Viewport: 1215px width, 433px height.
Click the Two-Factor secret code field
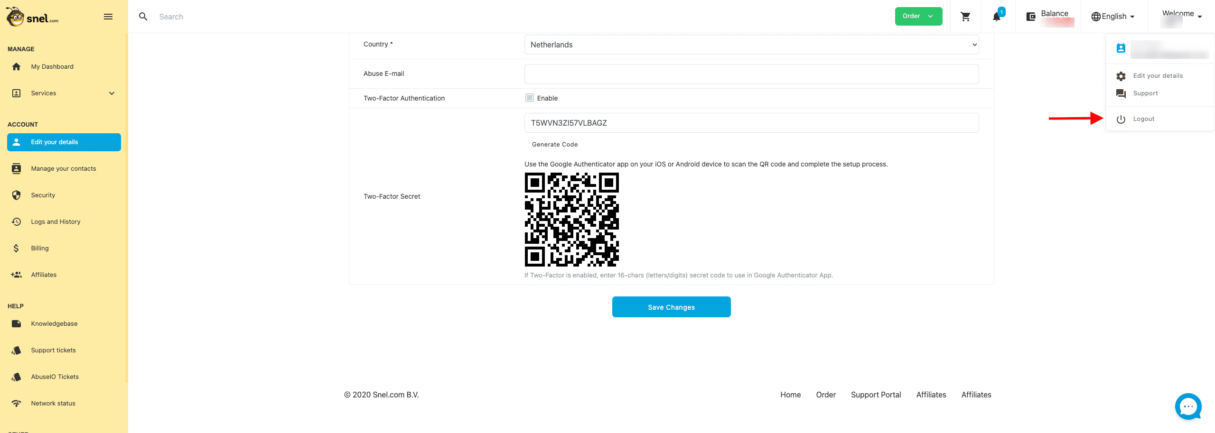751,123
